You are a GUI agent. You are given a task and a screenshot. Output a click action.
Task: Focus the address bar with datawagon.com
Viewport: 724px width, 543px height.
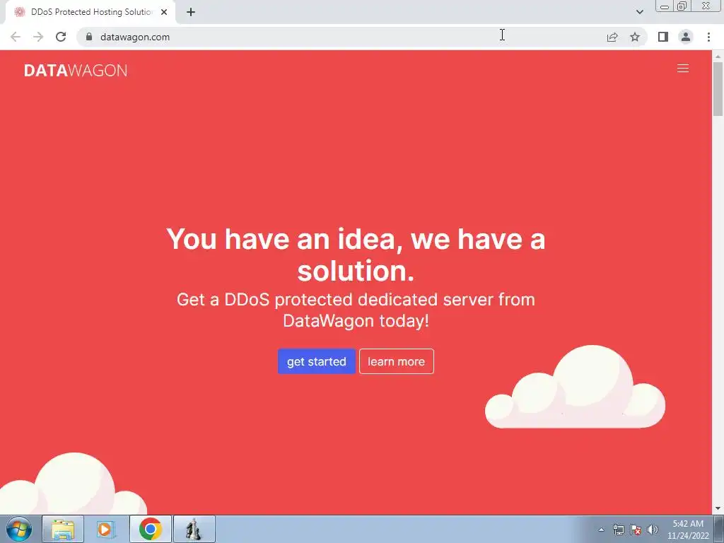[341, 37]
